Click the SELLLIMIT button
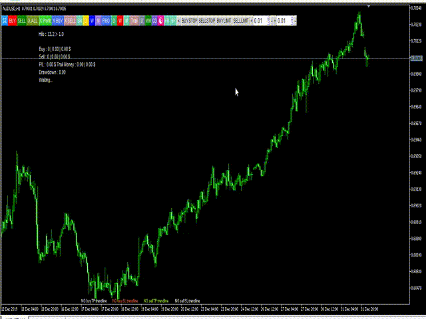Viewport: 426px width, 319px height. [x=241, y=21]
